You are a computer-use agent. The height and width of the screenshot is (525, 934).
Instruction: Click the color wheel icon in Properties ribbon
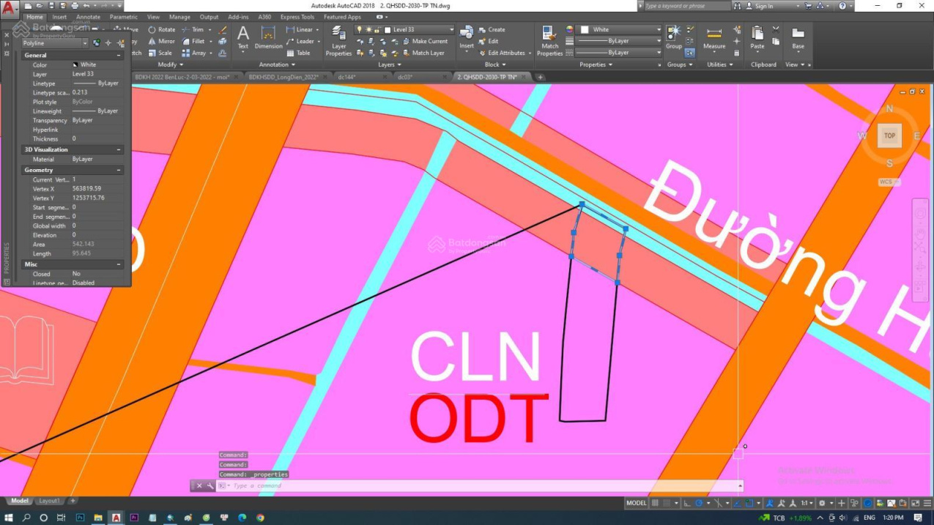pos(570,30)
